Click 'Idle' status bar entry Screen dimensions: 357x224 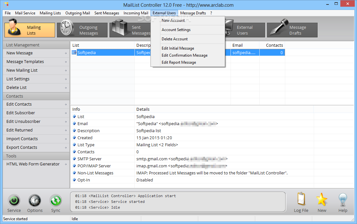pos(75,219)
